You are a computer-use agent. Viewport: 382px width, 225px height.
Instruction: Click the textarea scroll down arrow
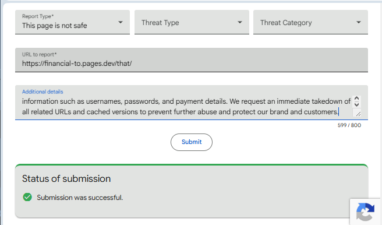tap(356, 104)
